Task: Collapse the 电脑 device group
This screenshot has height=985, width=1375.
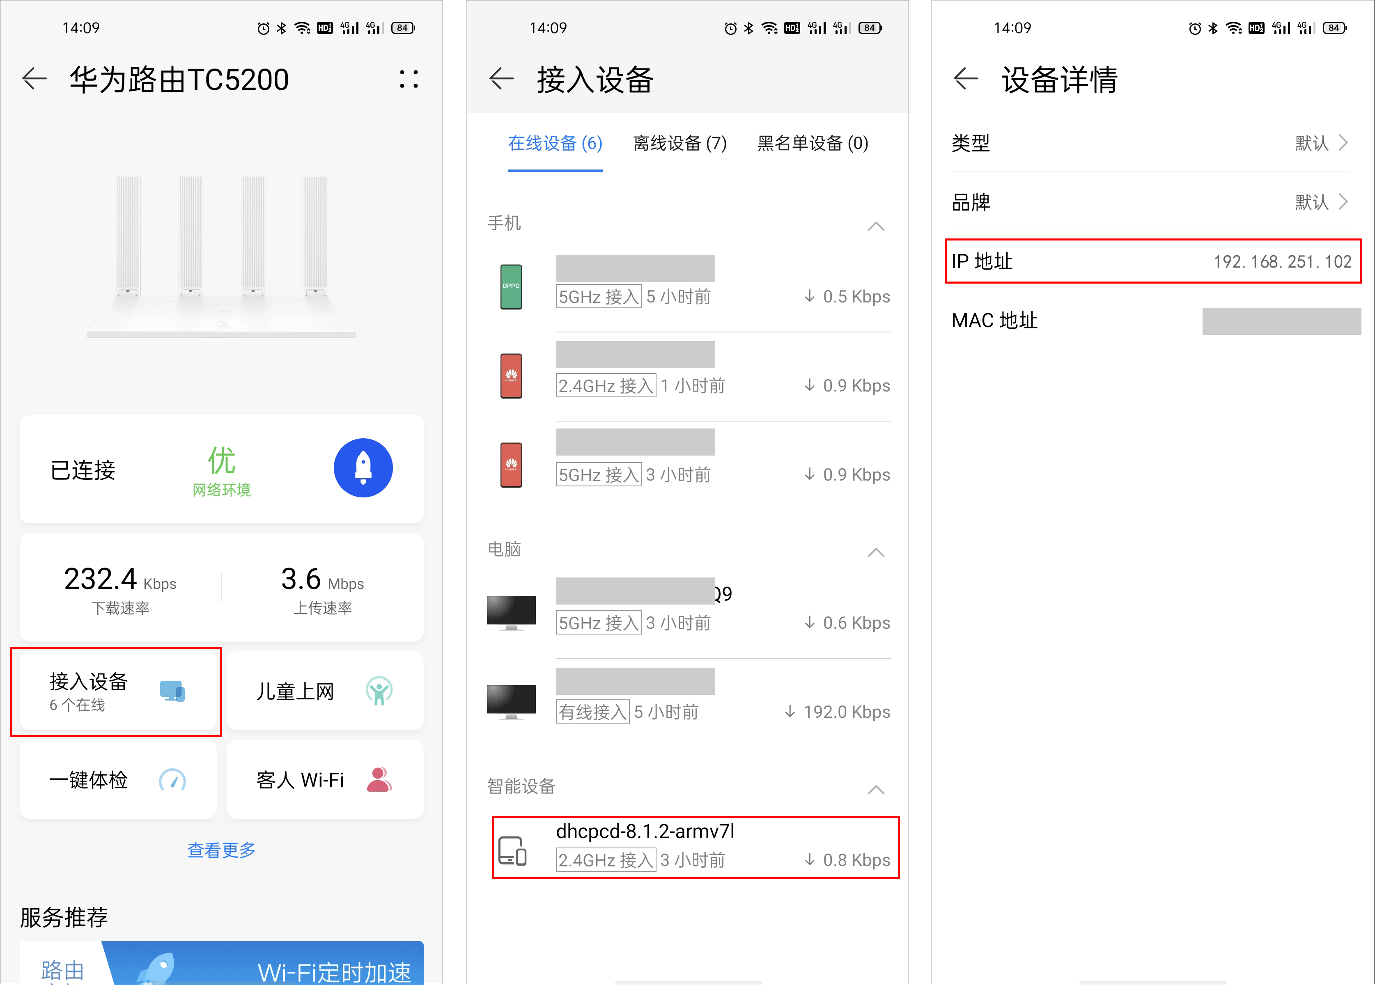Action: [x=875, y=552]
